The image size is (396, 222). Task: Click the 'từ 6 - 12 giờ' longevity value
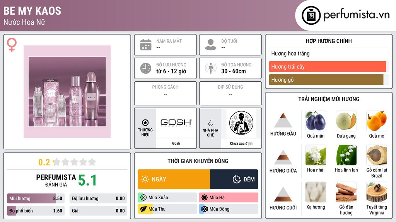171,71
